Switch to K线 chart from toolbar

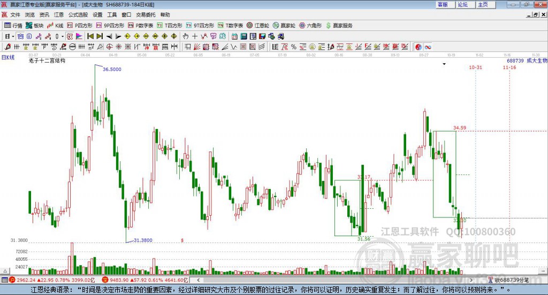coord(55,26)
